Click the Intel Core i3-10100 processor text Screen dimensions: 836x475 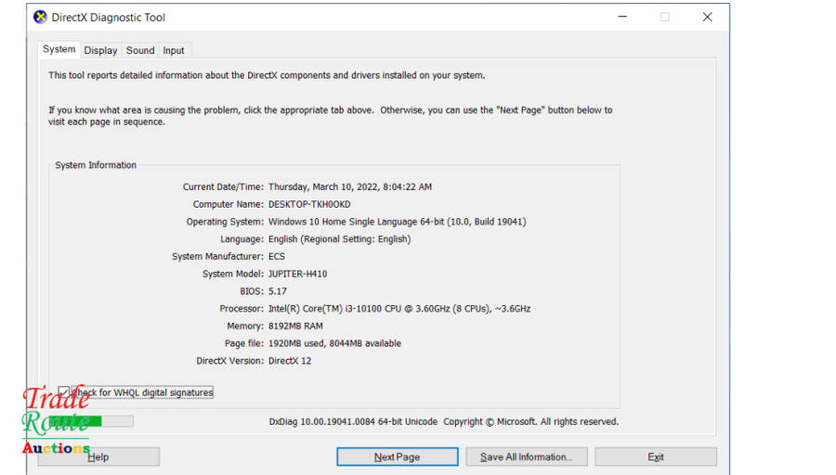tap(398, 309)
